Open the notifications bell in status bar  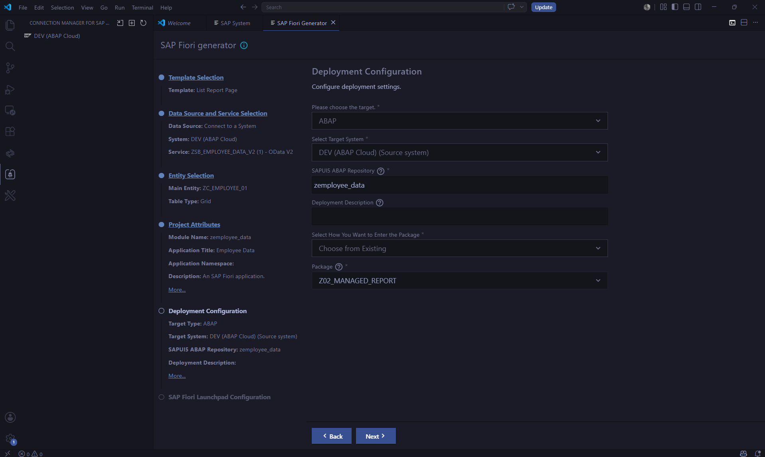click(758, 454)
